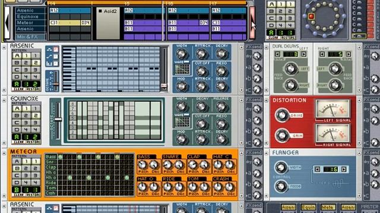Image resolution: width=380 pixels, height=213 pixels.
Task: Click Flanger WIDTH knob
Action: [281, 167]
